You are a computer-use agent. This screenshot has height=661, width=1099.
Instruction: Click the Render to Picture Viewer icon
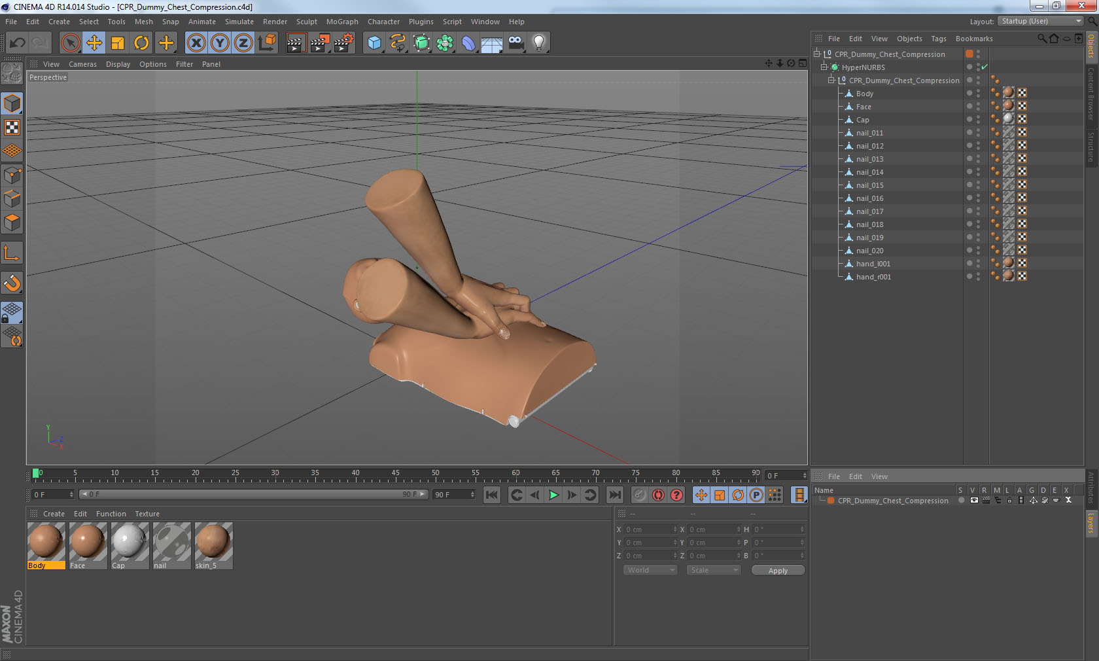[320, 43]
